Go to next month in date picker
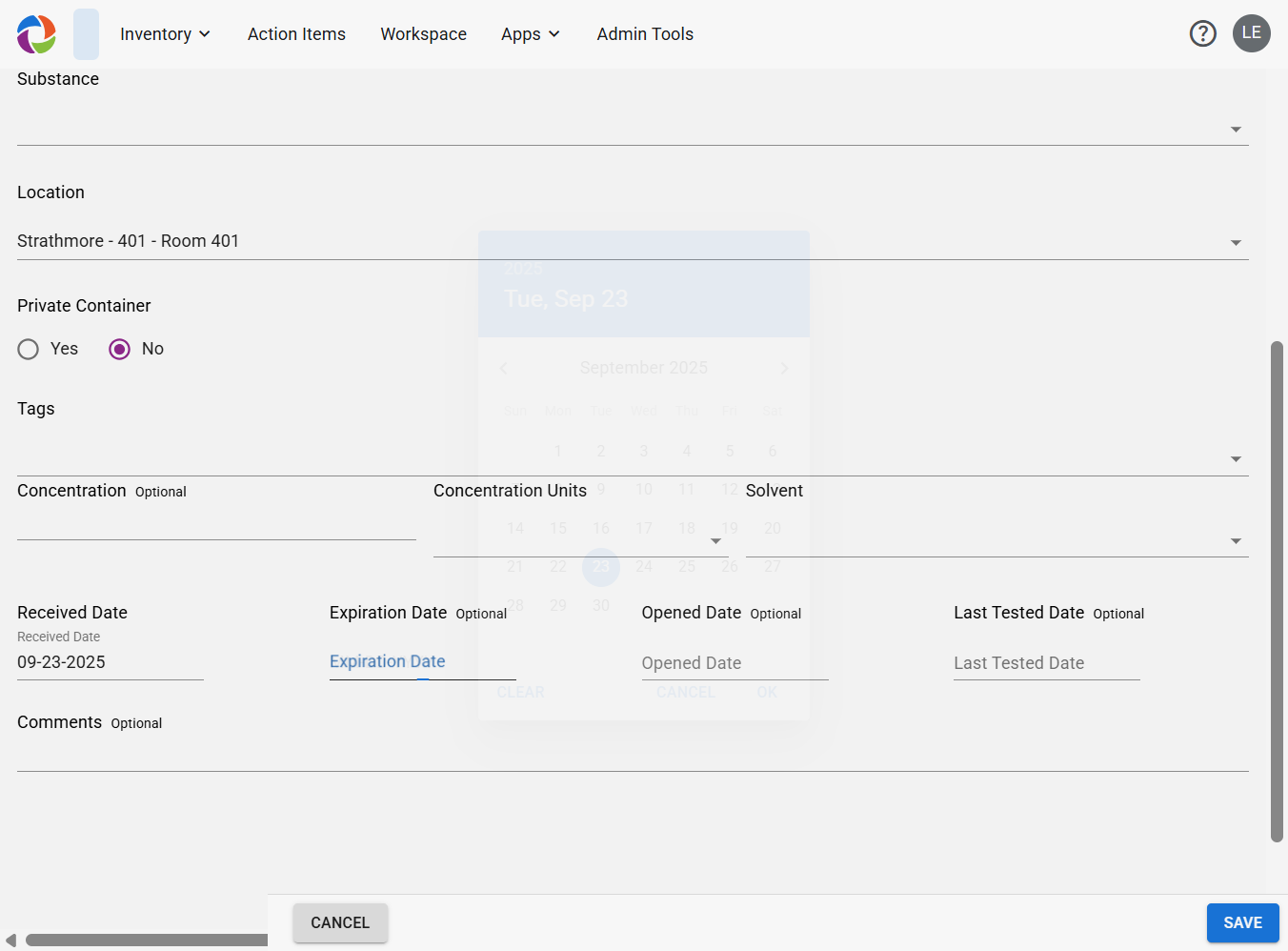The height and width of the screenshot is (951, 1288). [x=784, y=368]
